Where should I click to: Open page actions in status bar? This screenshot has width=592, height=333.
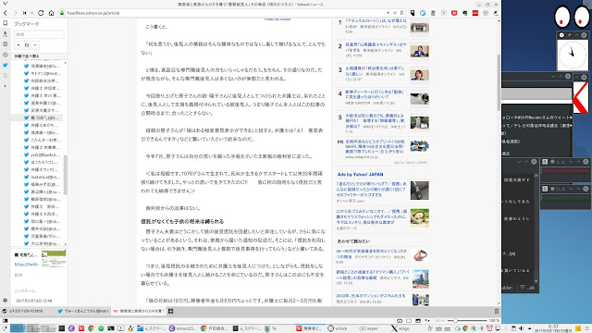pos(427,321)
